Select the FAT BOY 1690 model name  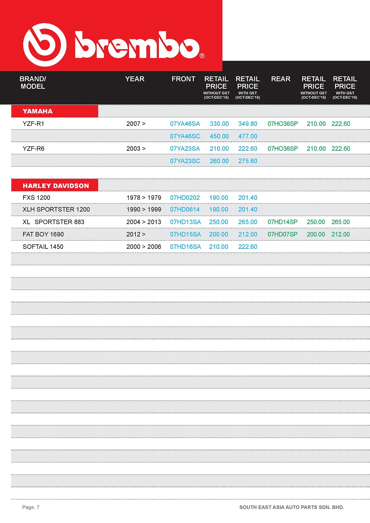click(x=43, y=234)
